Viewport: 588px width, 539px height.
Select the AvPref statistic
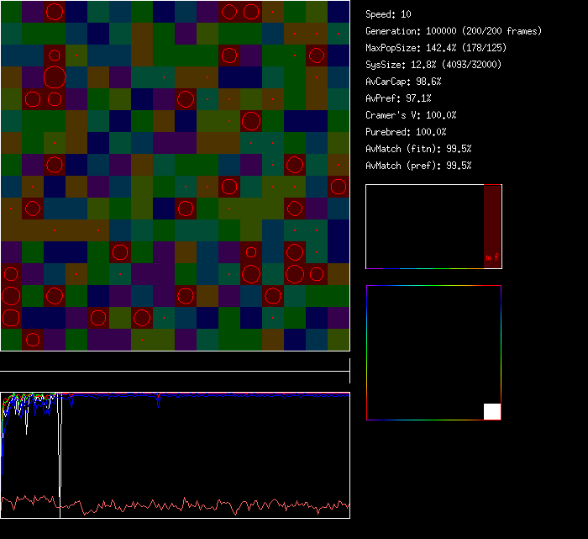tap(398, 98)
